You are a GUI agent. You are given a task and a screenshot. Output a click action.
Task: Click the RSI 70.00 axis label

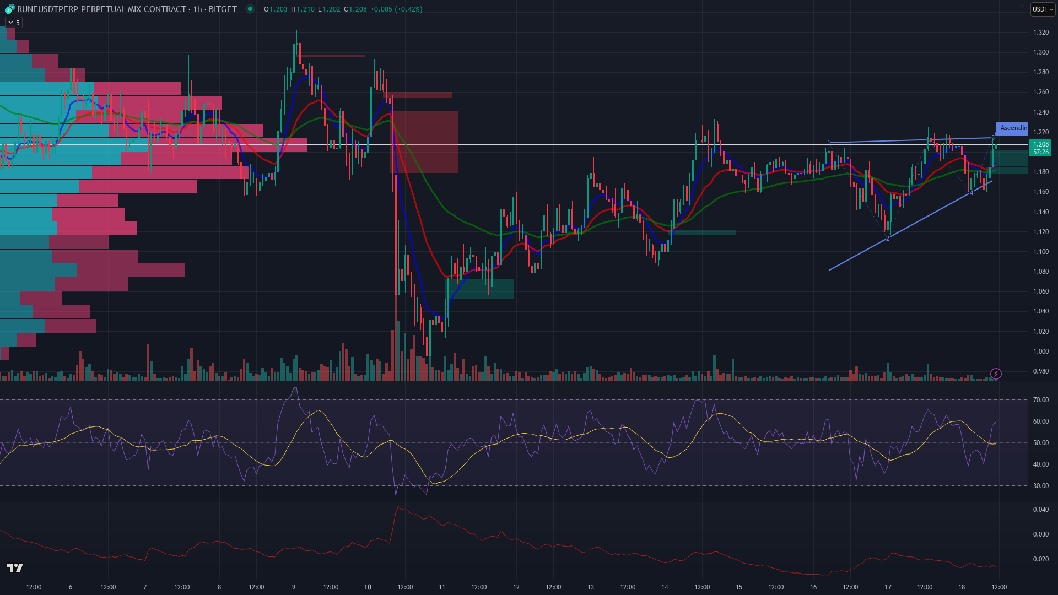pos(1041,400)
